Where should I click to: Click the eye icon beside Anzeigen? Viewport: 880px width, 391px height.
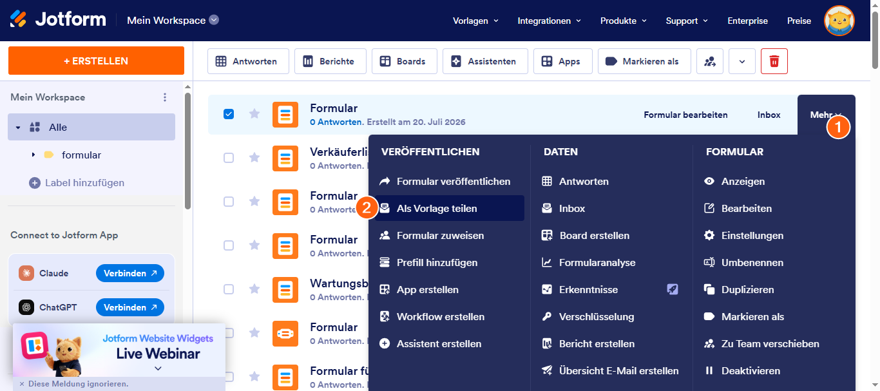click(x=709, y=182)
